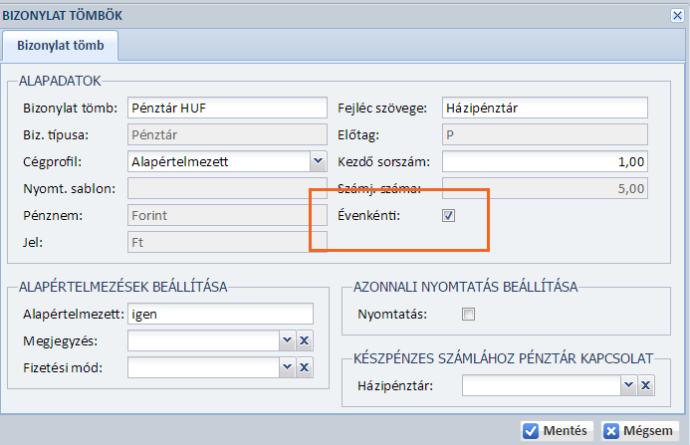
Task: Clear the Házipénztár field with X icon
Action: [645, 386]
